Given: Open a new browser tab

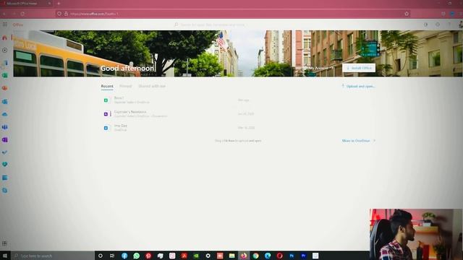Looking at the screenshot, I should pyautogui.click(x=59, y=4).
